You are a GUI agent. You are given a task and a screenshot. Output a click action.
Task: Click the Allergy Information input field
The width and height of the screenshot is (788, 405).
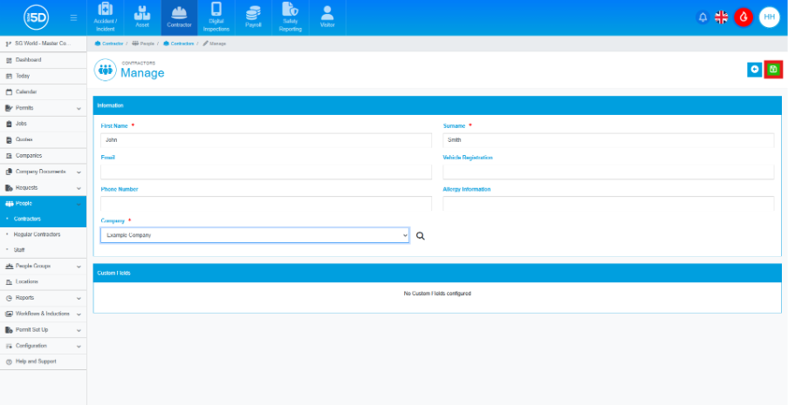pos(608,203)
